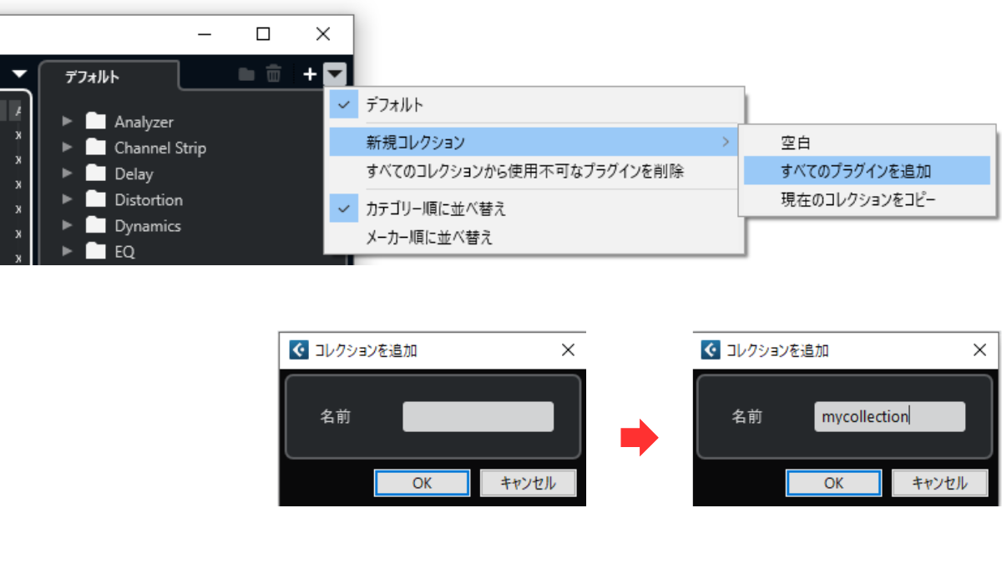
Task: Expand the Dynamics folder arrow
Action: (68, 226)
